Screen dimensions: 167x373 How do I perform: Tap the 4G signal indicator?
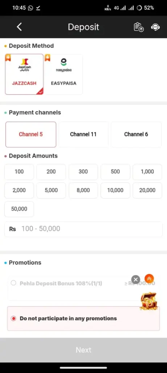pos(120,8)
